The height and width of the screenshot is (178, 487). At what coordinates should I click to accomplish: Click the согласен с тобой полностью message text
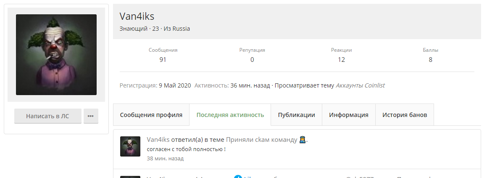pos(186,149)
